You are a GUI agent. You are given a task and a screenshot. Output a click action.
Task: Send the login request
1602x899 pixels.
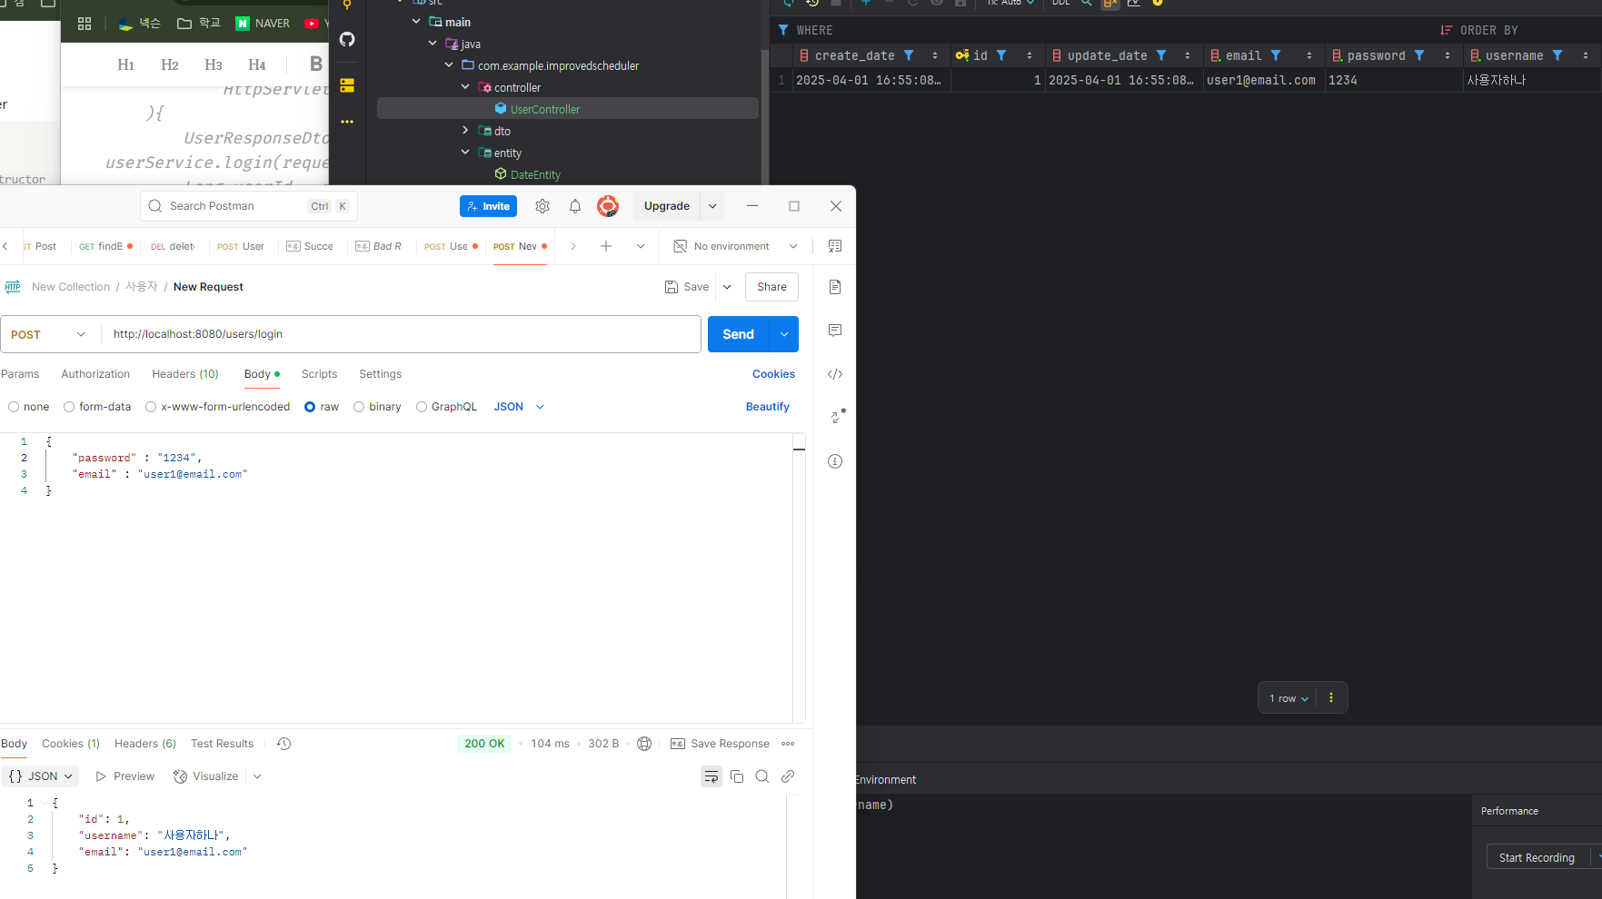point(738,334)
